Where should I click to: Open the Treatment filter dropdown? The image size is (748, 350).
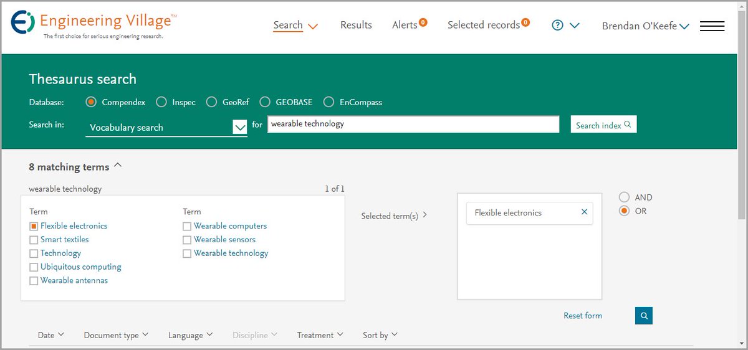320,335
